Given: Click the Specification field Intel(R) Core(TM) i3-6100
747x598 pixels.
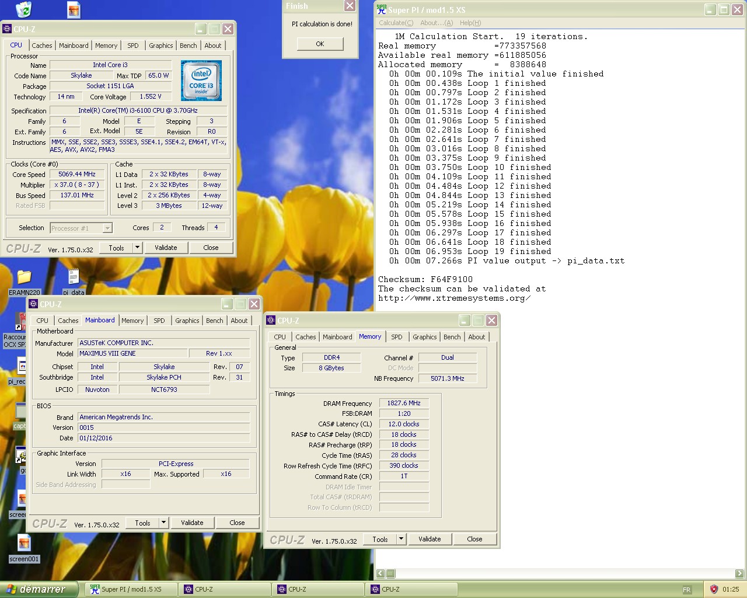Looking at the screenshot, I should [138, 110].
